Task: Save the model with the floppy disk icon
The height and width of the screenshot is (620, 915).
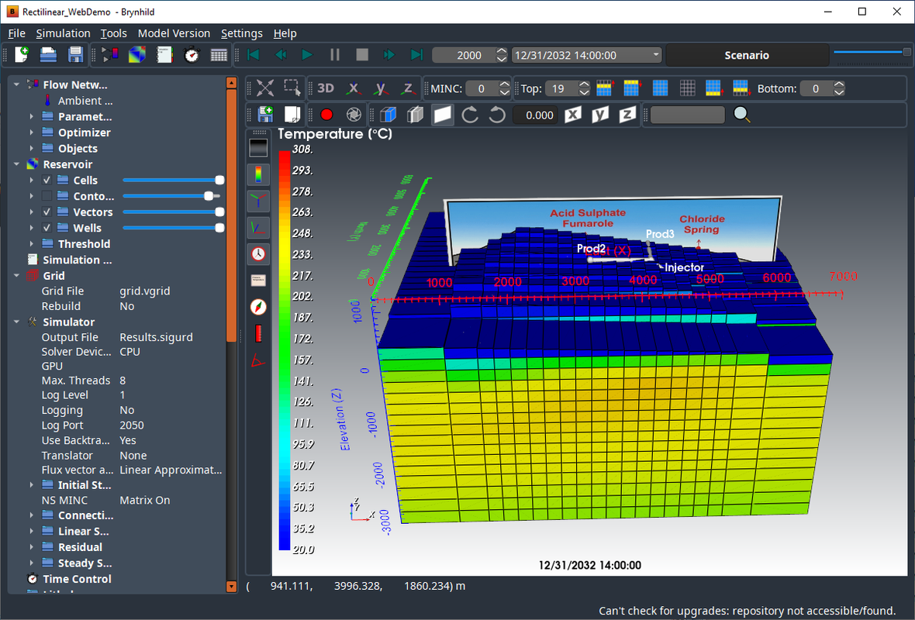Action: pyautogui.click(x=75, y=55)
